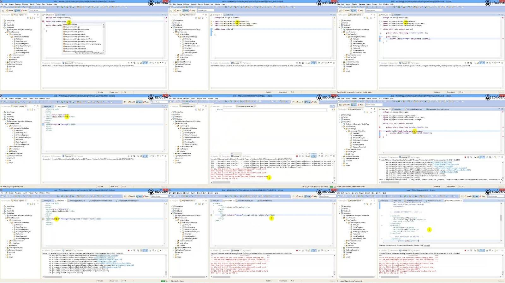Click vertical scrollbar of the pom.xml editor

[x=501, y=217]
